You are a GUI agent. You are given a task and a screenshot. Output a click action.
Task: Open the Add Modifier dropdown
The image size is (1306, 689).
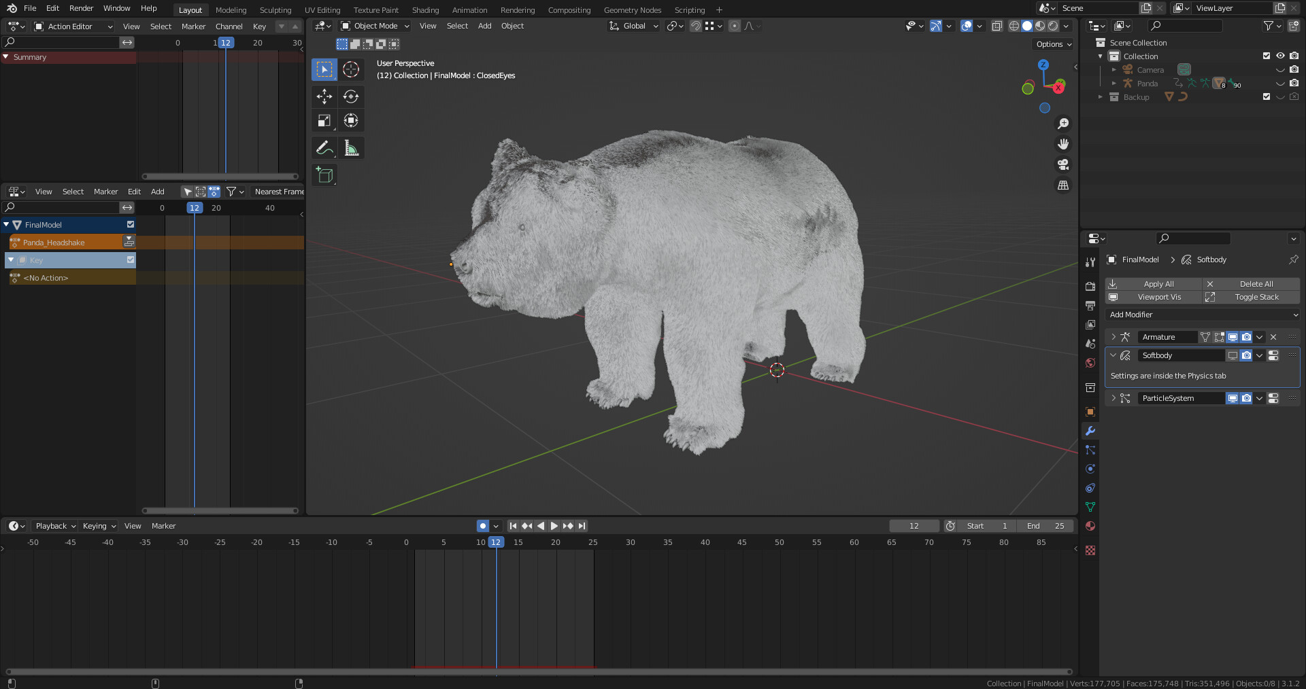click(1203, 315)
